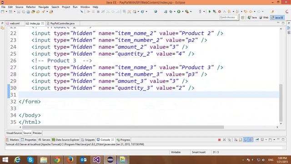Open the Snippets view tab

pos(88,140)
